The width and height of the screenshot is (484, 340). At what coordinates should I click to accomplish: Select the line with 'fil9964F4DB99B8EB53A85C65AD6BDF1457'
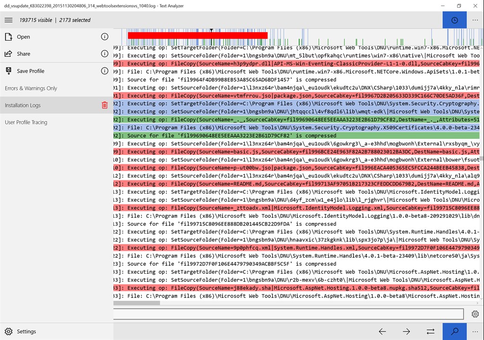click(x=296, y=80)
